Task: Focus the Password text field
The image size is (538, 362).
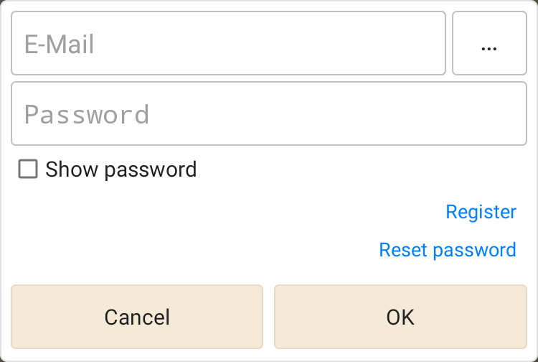Action: (x=269, y=114)
